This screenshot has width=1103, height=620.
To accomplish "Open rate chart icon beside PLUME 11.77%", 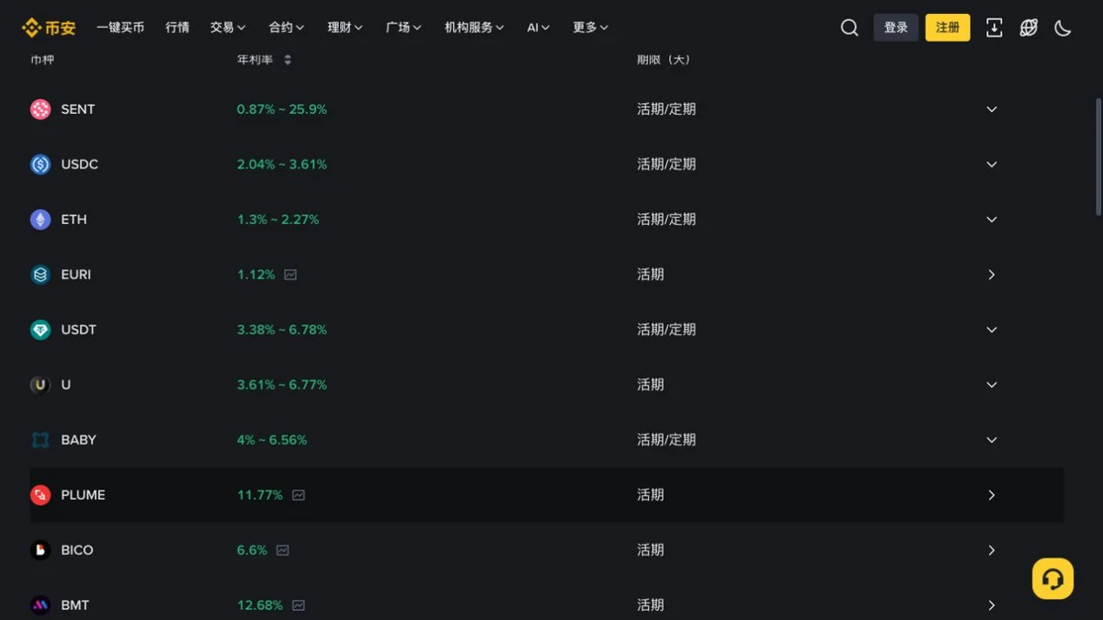I will [299, 495].
